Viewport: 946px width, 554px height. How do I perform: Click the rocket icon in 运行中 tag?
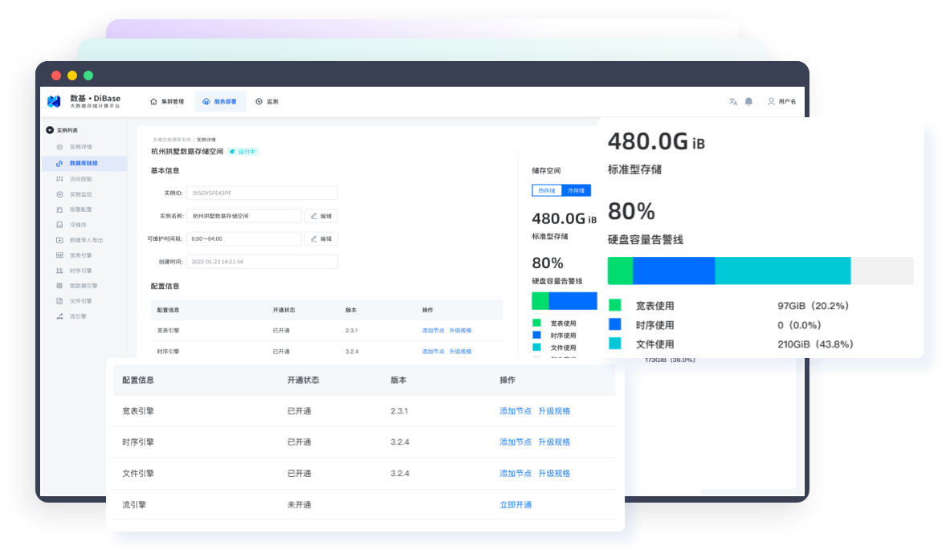click(232, 152)
